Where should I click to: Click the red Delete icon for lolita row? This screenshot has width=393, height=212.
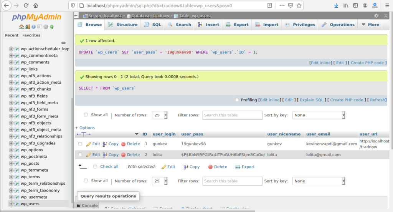[x=123, y=155]
